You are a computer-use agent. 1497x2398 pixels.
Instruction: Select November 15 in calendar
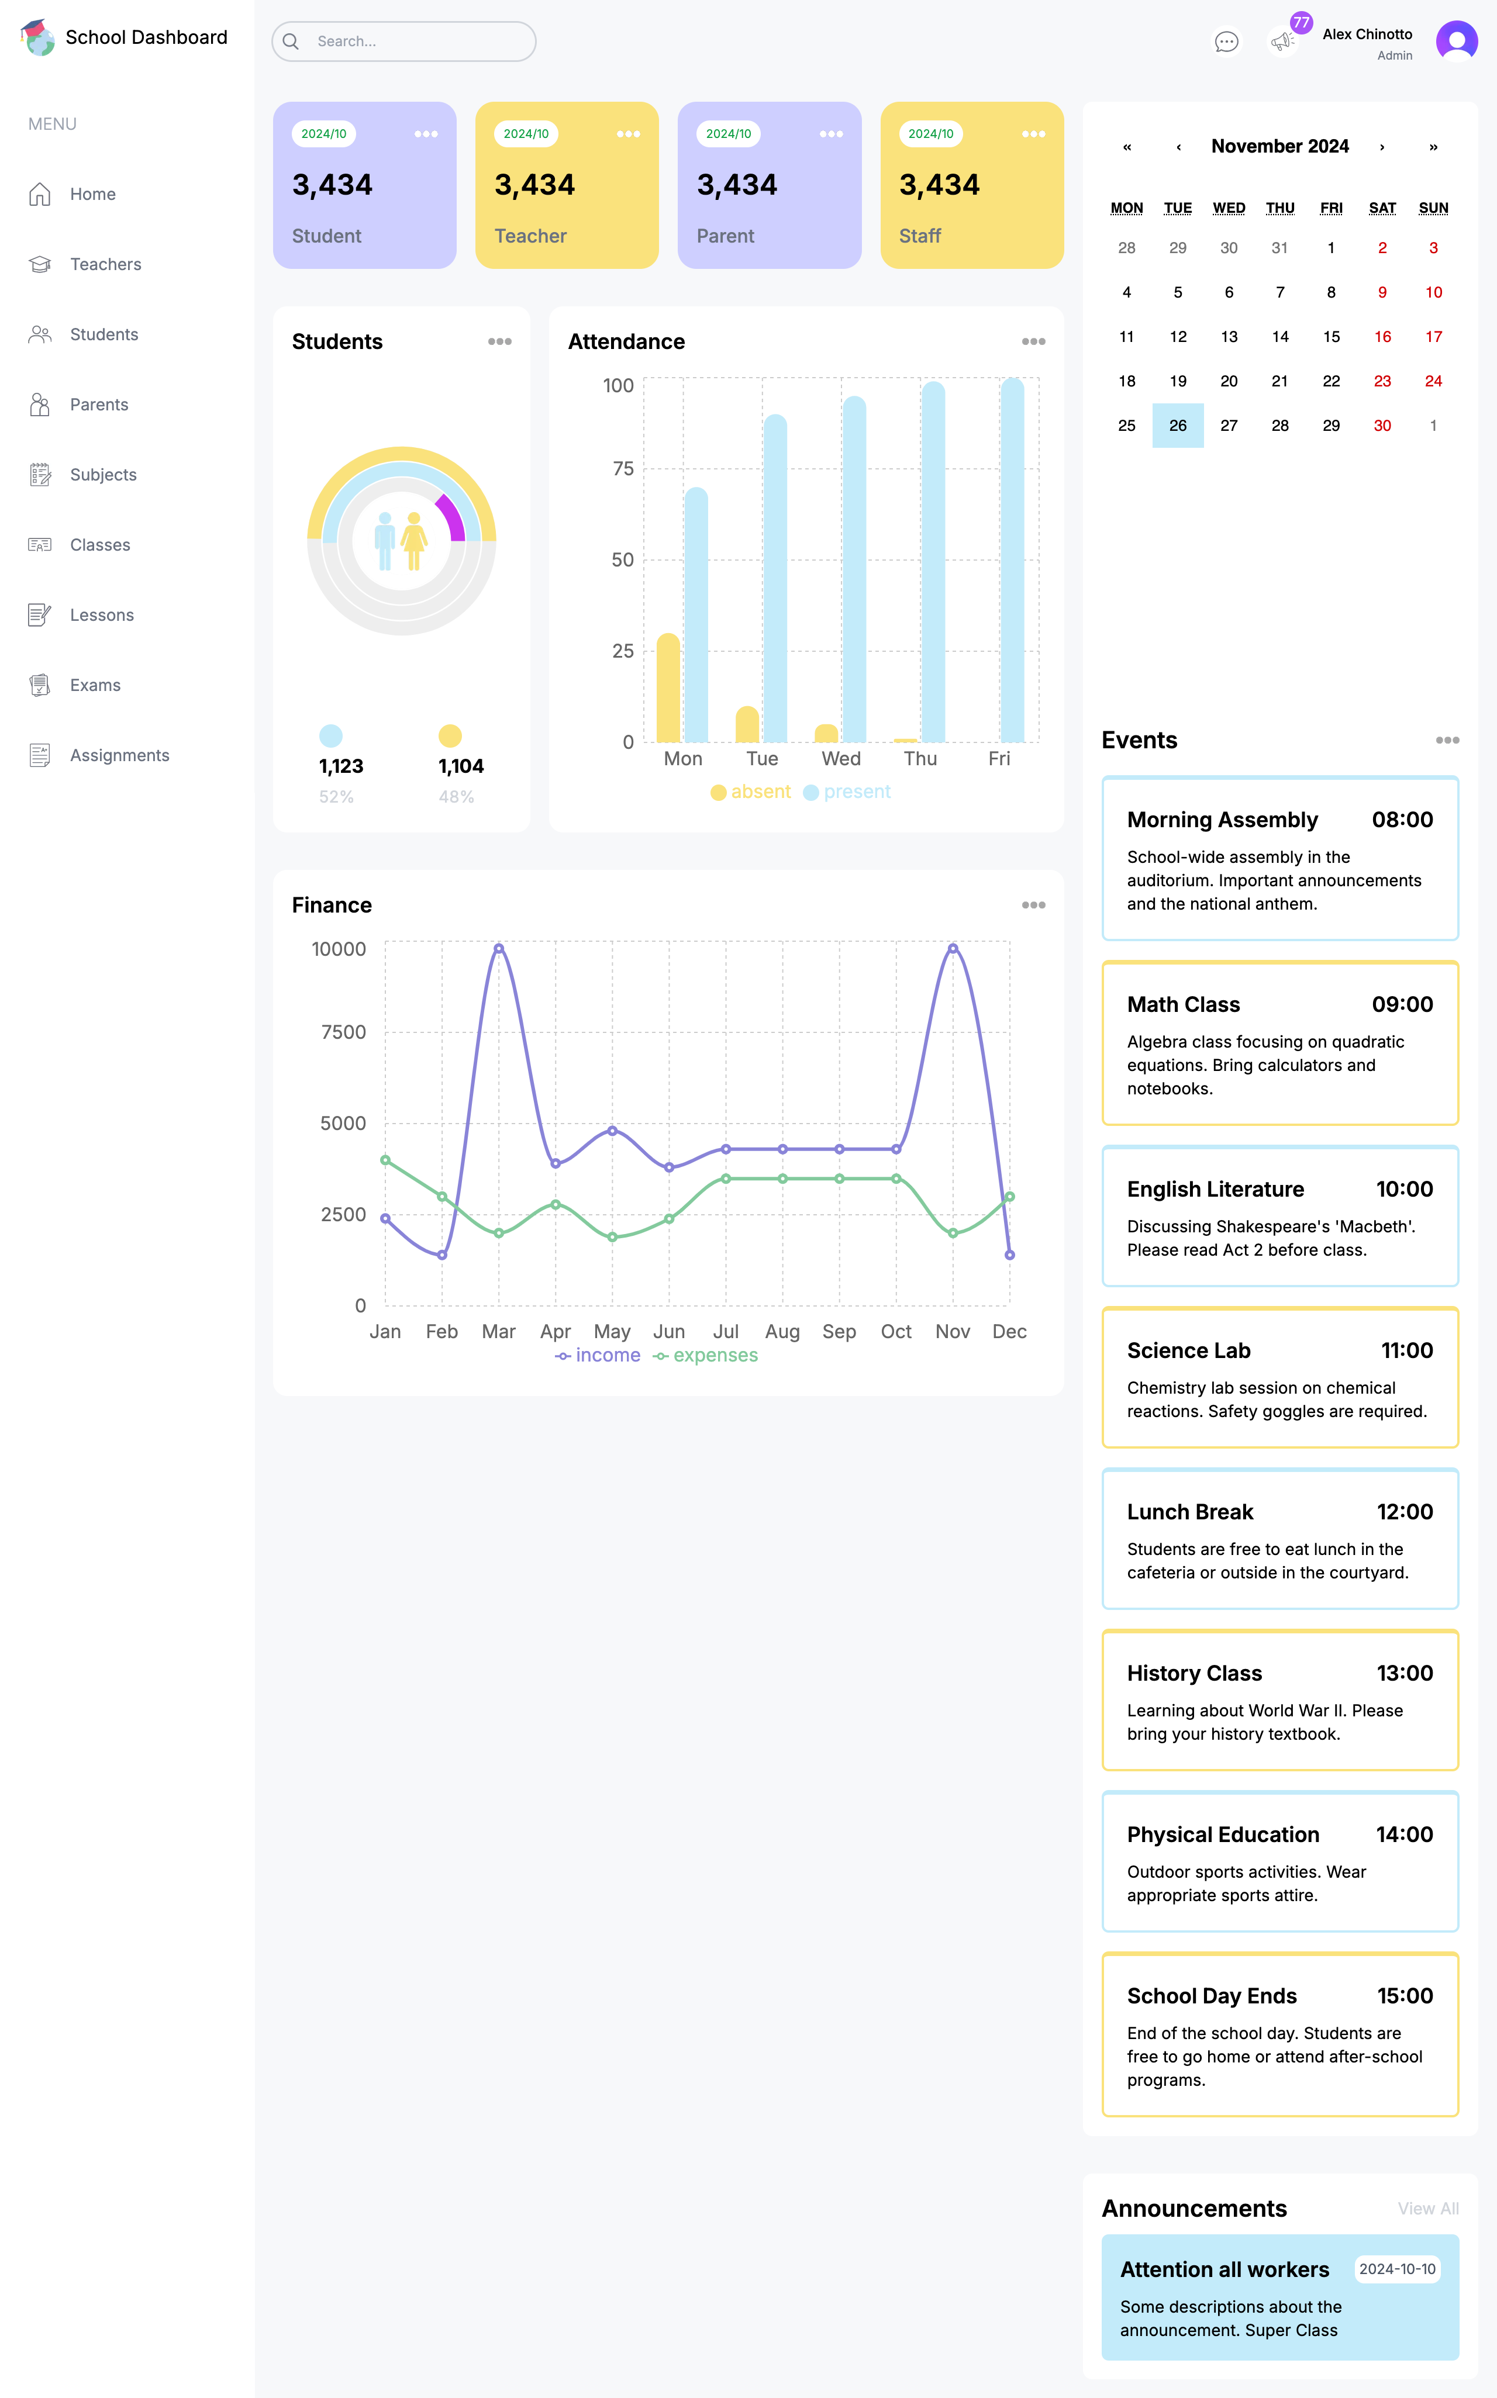(1331, 337)
